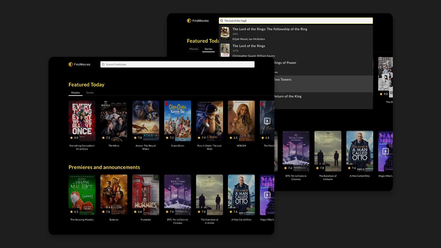Click the magnifier icon in the search bar
This screenshot has height=248, width=441.
pos(104,64)
